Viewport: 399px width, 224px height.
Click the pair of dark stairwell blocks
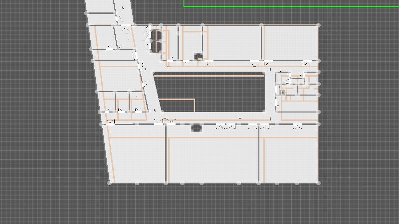tap(156, 41)
